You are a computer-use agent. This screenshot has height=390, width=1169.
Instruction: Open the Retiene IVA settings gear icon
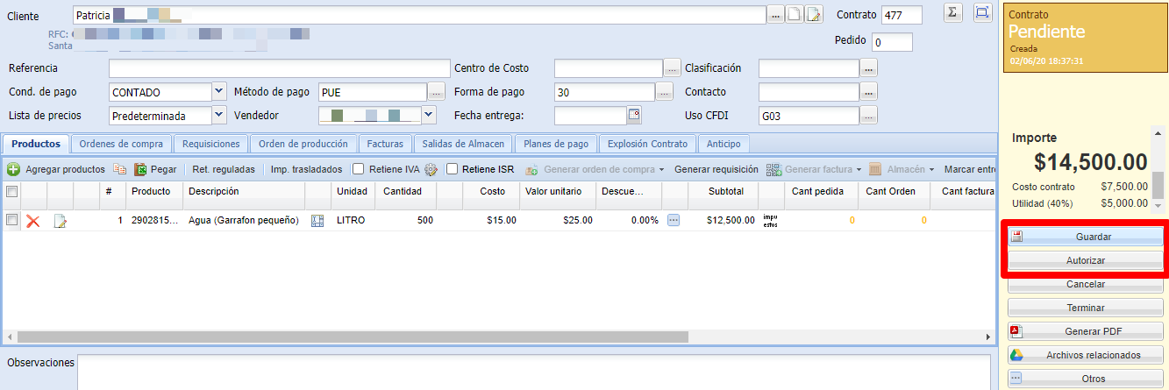coord(431,169)
